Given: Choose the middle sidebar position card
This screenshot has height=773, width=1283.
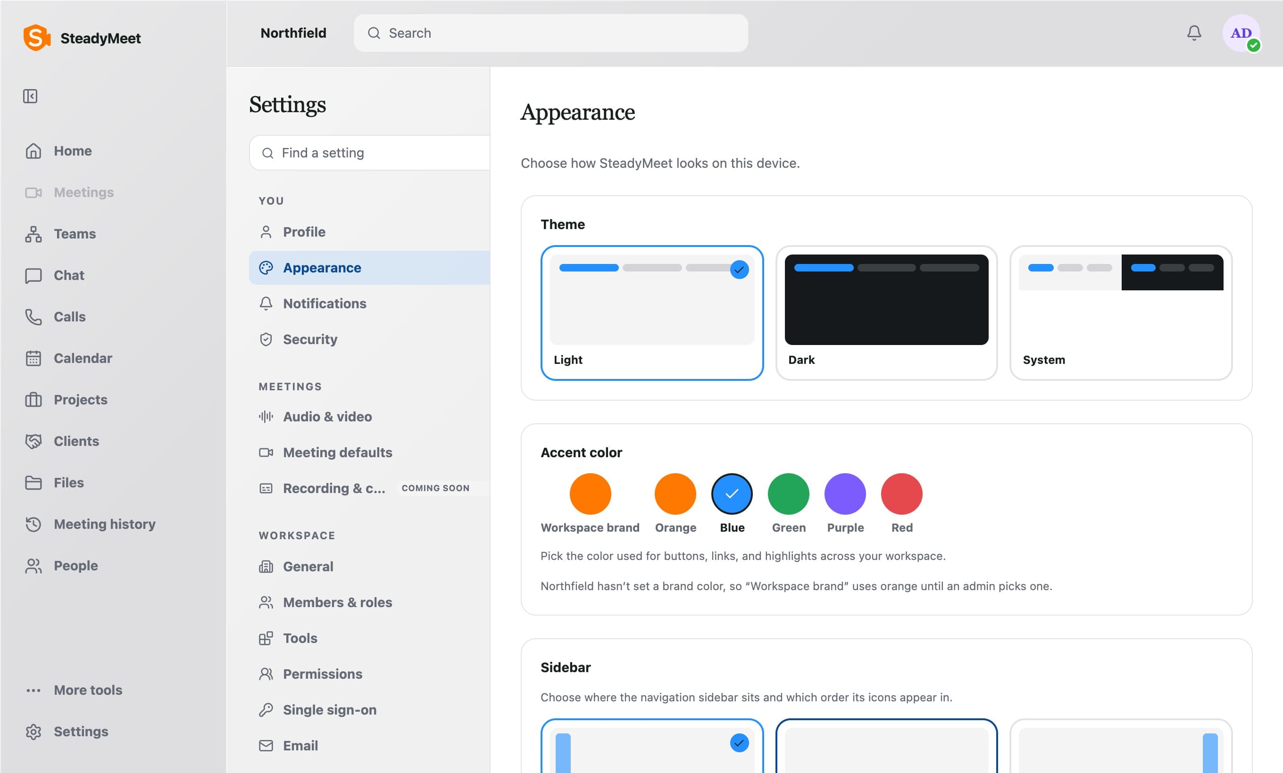Looking at the screenshot, I should (886, 746).
